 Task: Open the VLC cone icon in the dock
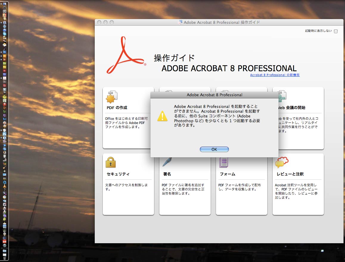pos(4,186)
